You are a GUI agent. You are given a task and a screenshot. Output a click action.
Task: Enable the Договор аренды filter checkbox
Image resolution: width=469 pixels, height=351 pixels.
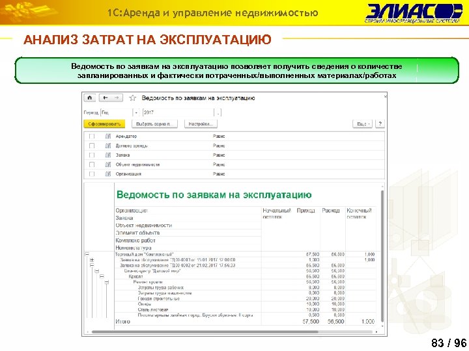[92, 146]
